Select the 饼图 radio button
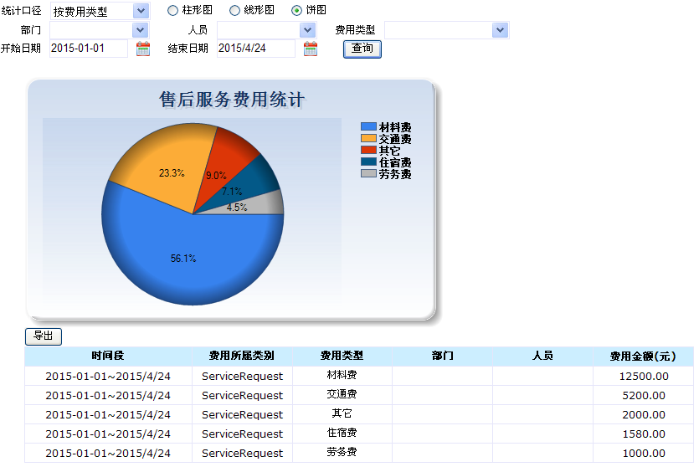Viewport: 699px width, 467px height. [x=296, y=10]
